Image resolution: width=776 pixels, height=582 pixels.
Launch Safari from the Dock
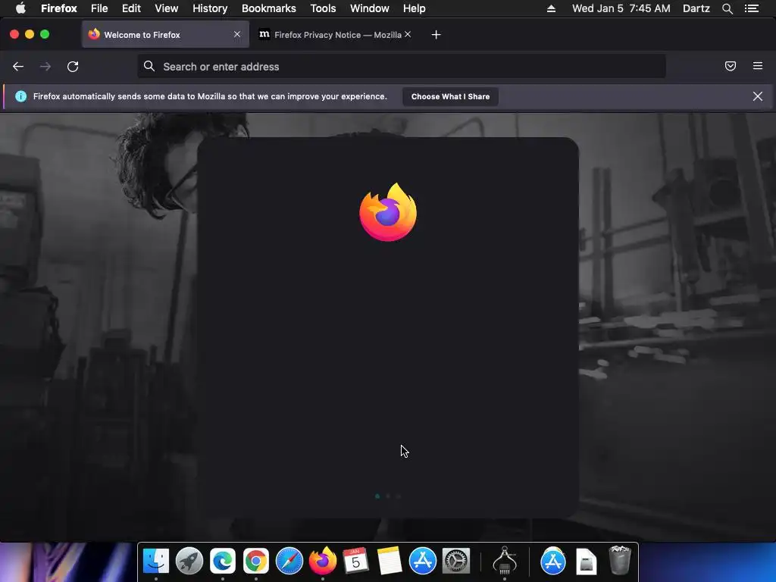[289, 561]
